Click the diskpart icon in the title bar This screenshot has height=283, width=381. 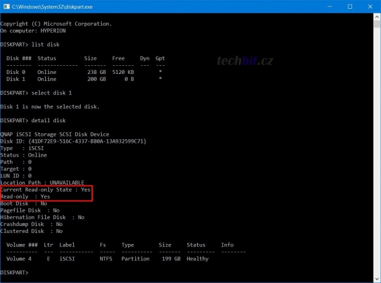(6, 6)
